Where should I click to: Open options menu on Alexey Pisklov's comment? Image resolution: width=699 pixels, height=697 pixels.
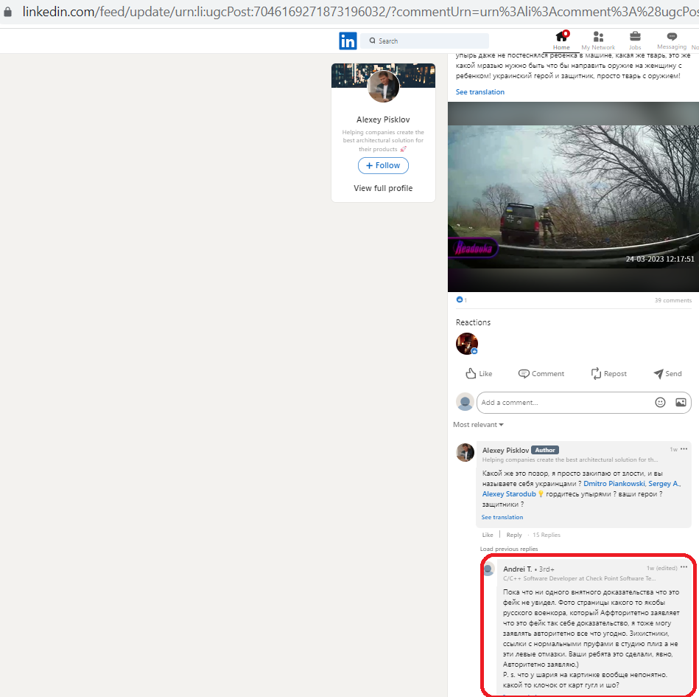pyautogui.click(x=684, y=448)
